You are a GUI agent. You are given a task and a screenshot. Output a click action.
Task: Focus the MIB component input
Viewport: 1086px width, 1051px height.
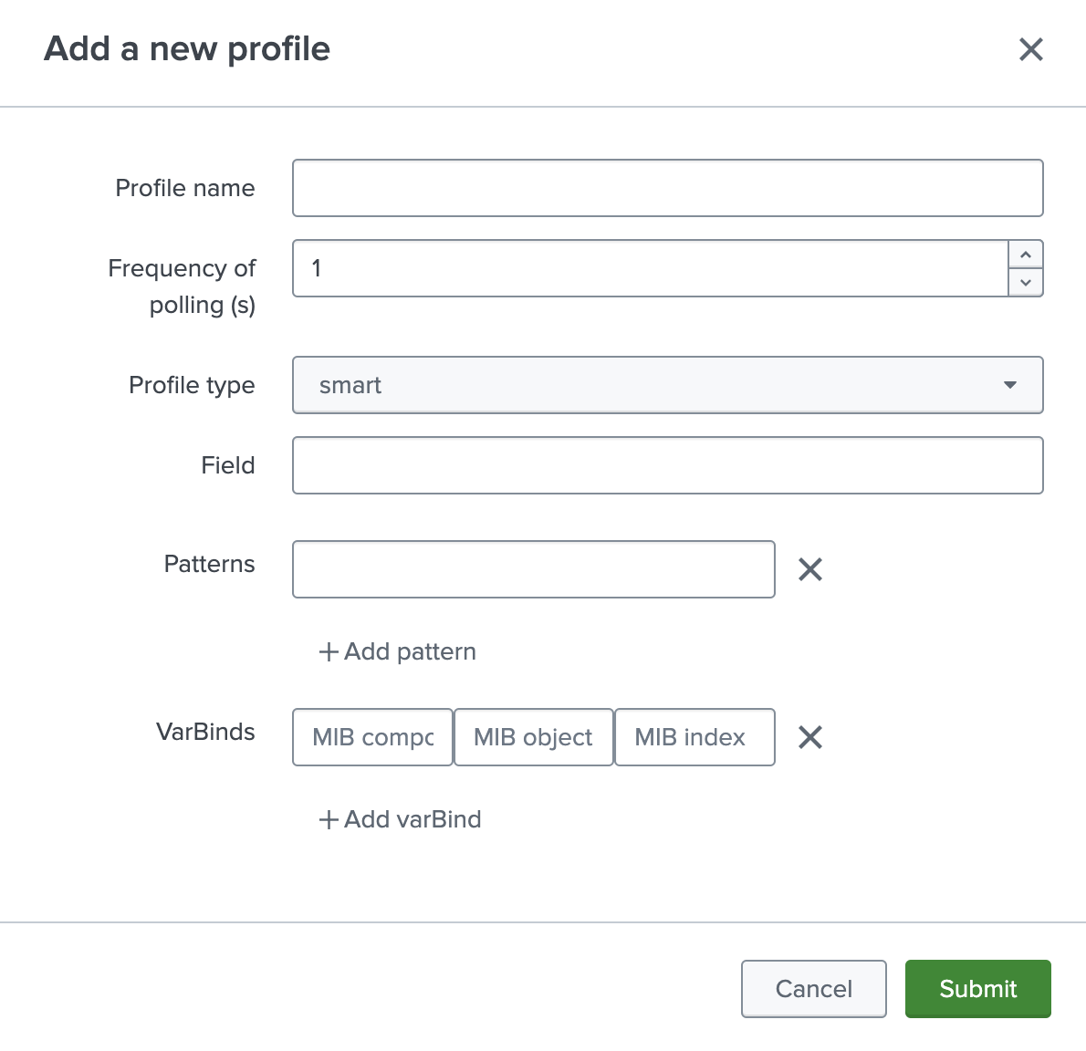(x=372, y=737)
